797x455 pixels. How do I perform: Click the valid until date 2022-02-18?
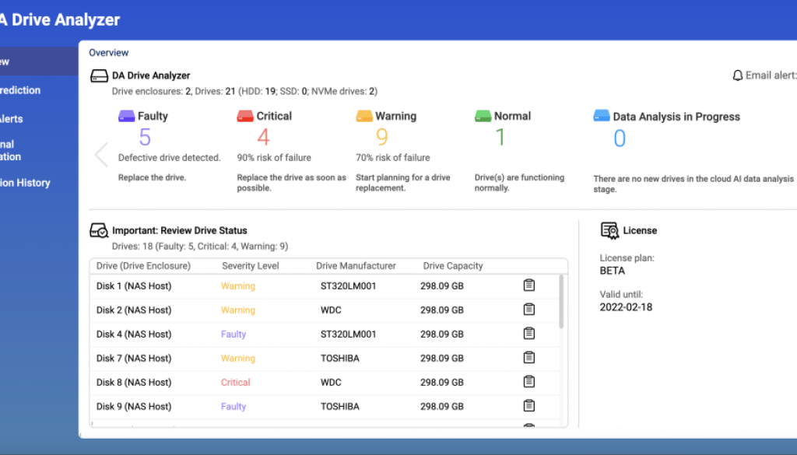pos(626,307)
